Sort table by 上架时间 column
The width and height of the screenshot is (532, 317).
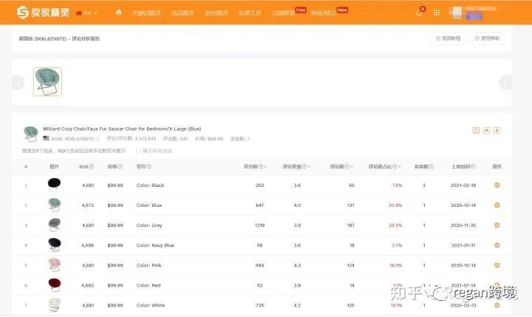pyautogui.click(x=464, y=166)
